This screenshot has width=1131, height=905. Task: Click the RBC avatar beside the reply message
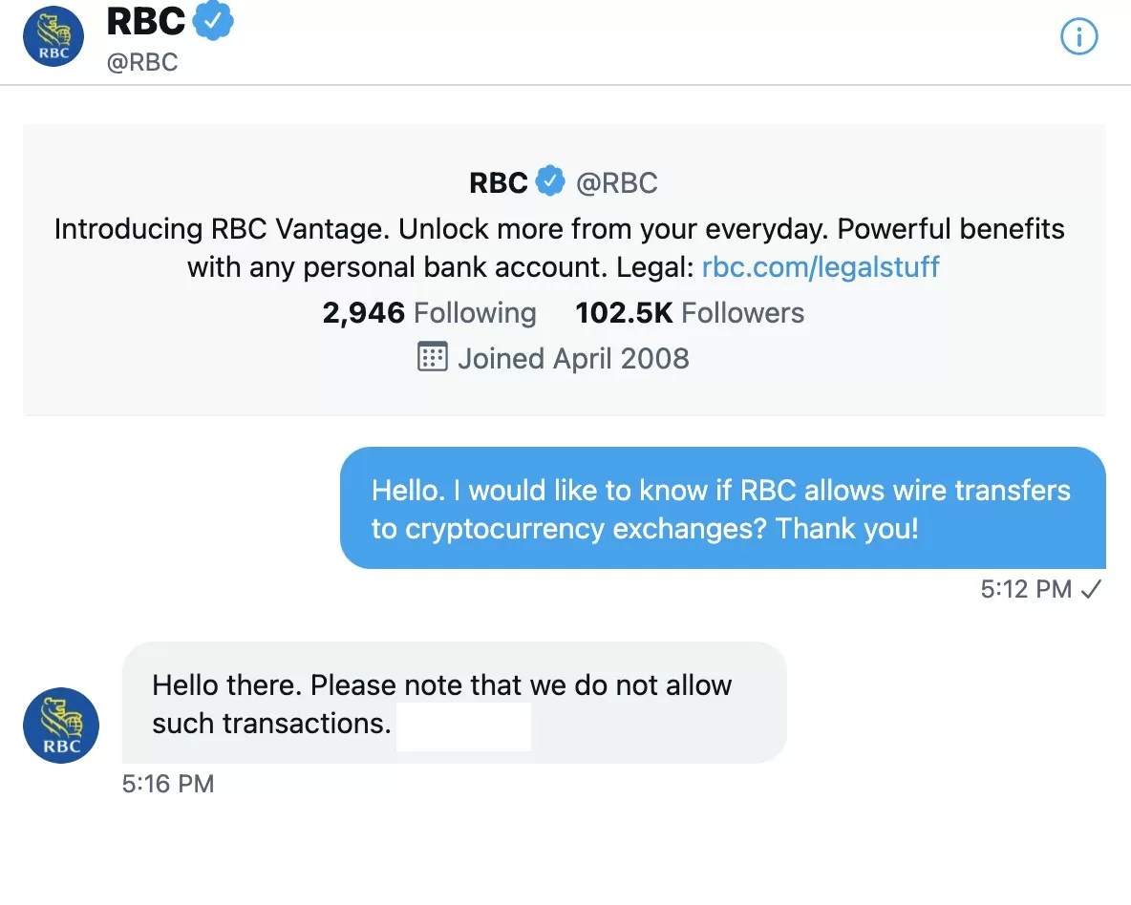60,726
